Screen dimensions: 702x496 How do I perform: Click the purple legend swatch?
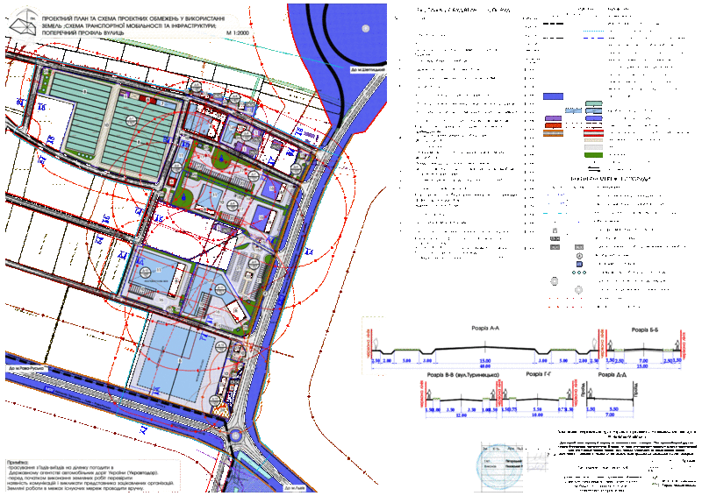click(x=553, y=117)
